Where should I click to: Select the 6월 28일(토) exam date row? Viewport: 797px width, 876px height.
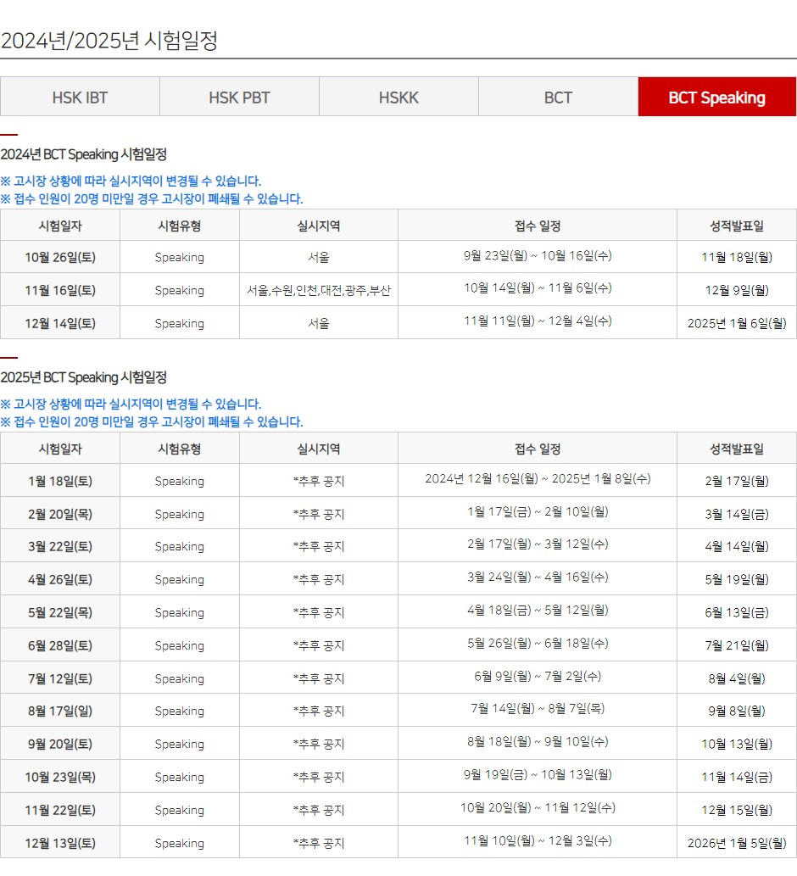point(59,644)
